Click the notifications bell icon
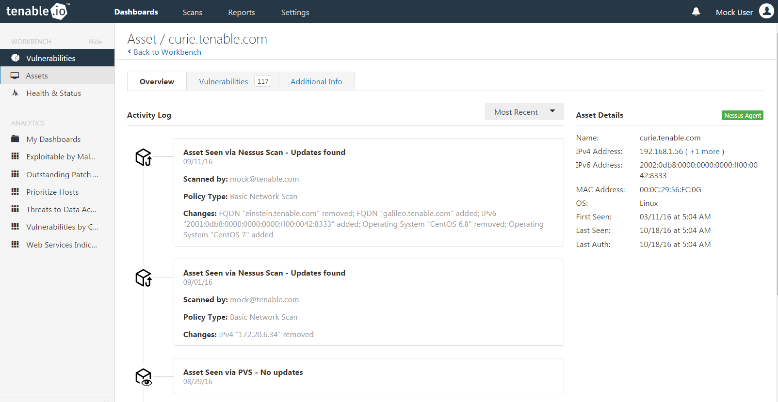Viewport: 778px width, 402px height. point(696,12)
